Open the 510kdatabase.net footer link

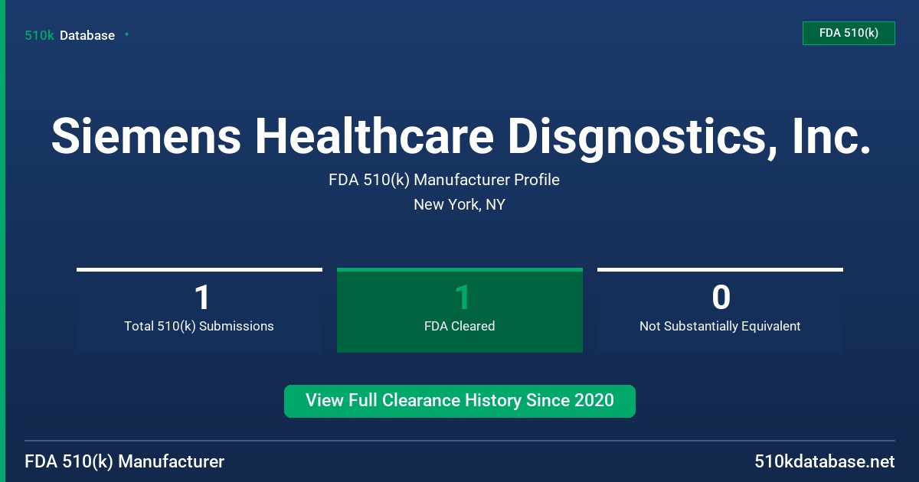824,461
